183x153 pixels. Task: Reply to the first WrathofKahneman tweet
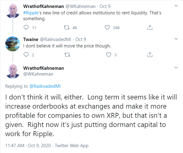pyautogui.click(x=26, y=28)
